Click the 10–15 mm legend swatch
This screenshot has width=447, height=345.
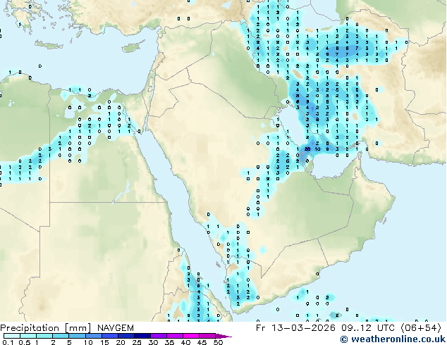pyautogui.click(x=93, y=336)
